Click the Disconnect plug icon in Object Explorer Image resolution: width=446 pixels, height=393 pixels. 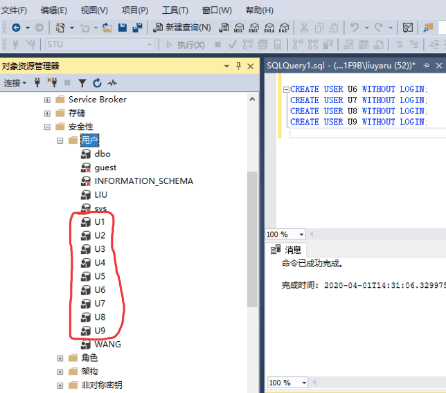pos(53,83)
